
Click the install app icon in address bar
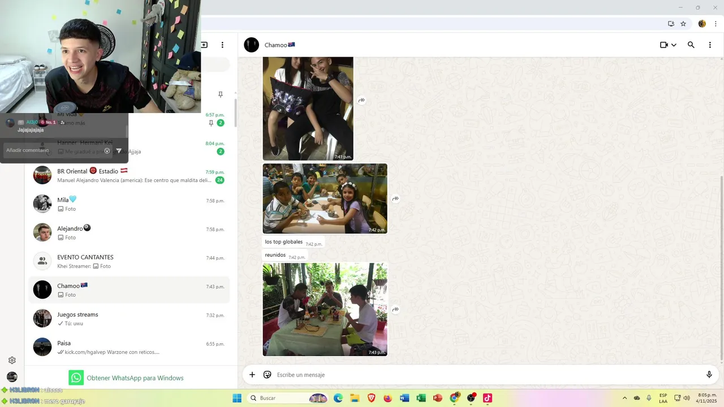671,24
